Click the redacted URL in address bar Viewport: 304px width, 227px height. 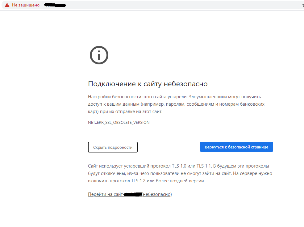click(x=55, y=5)
